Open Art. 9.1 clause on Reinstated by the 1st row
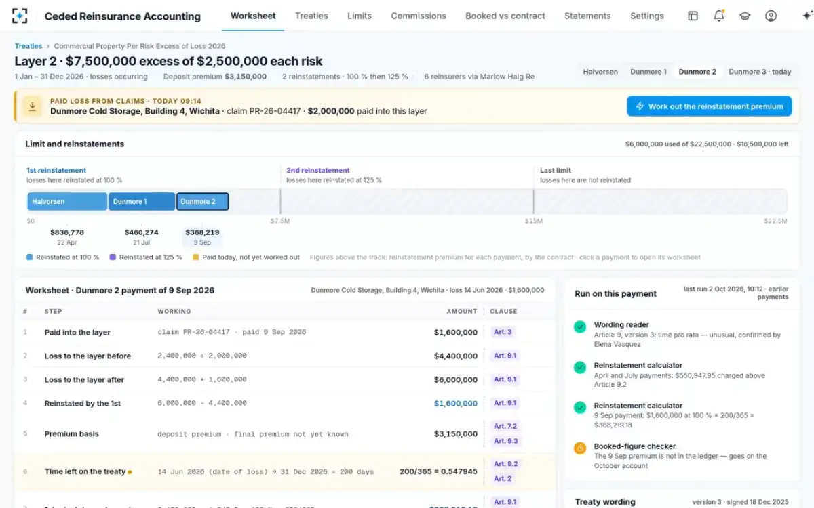The image size is (814, 508). 505,403
